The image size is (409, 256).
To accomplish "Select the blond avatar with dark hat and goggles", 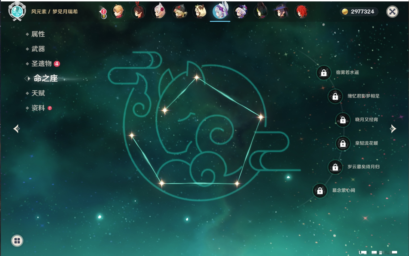I will pos(180,12).
